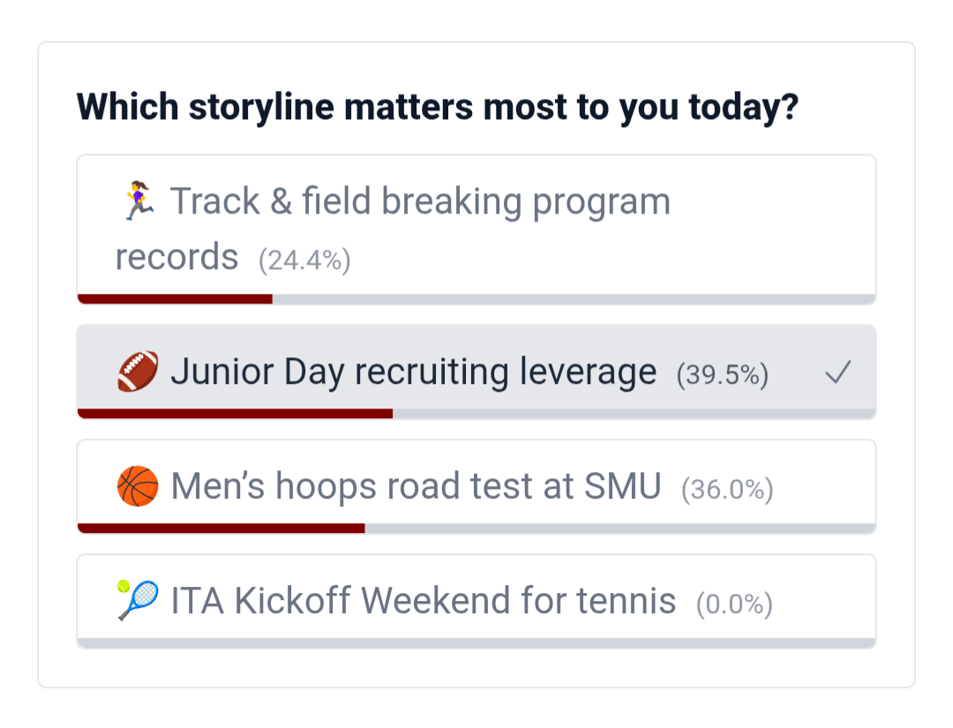
Task: Click the running woman emoji icon
Action: click(x=139, y=201)
